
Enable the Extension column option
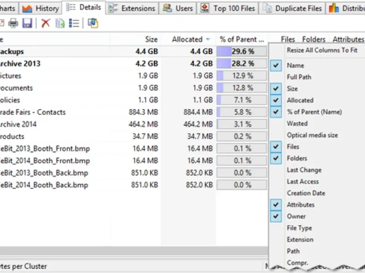[300, 240]
